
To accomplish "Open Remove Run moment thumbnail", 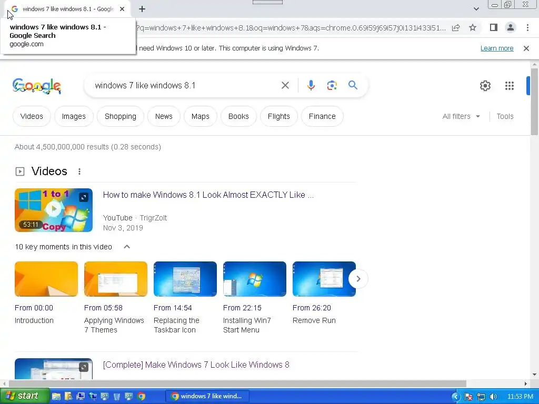I will [324, 279].
